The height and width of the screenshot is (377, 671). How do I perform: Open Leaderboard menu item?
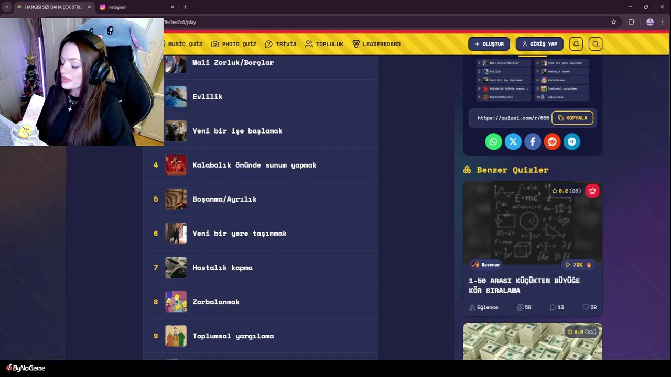(376, 44)
